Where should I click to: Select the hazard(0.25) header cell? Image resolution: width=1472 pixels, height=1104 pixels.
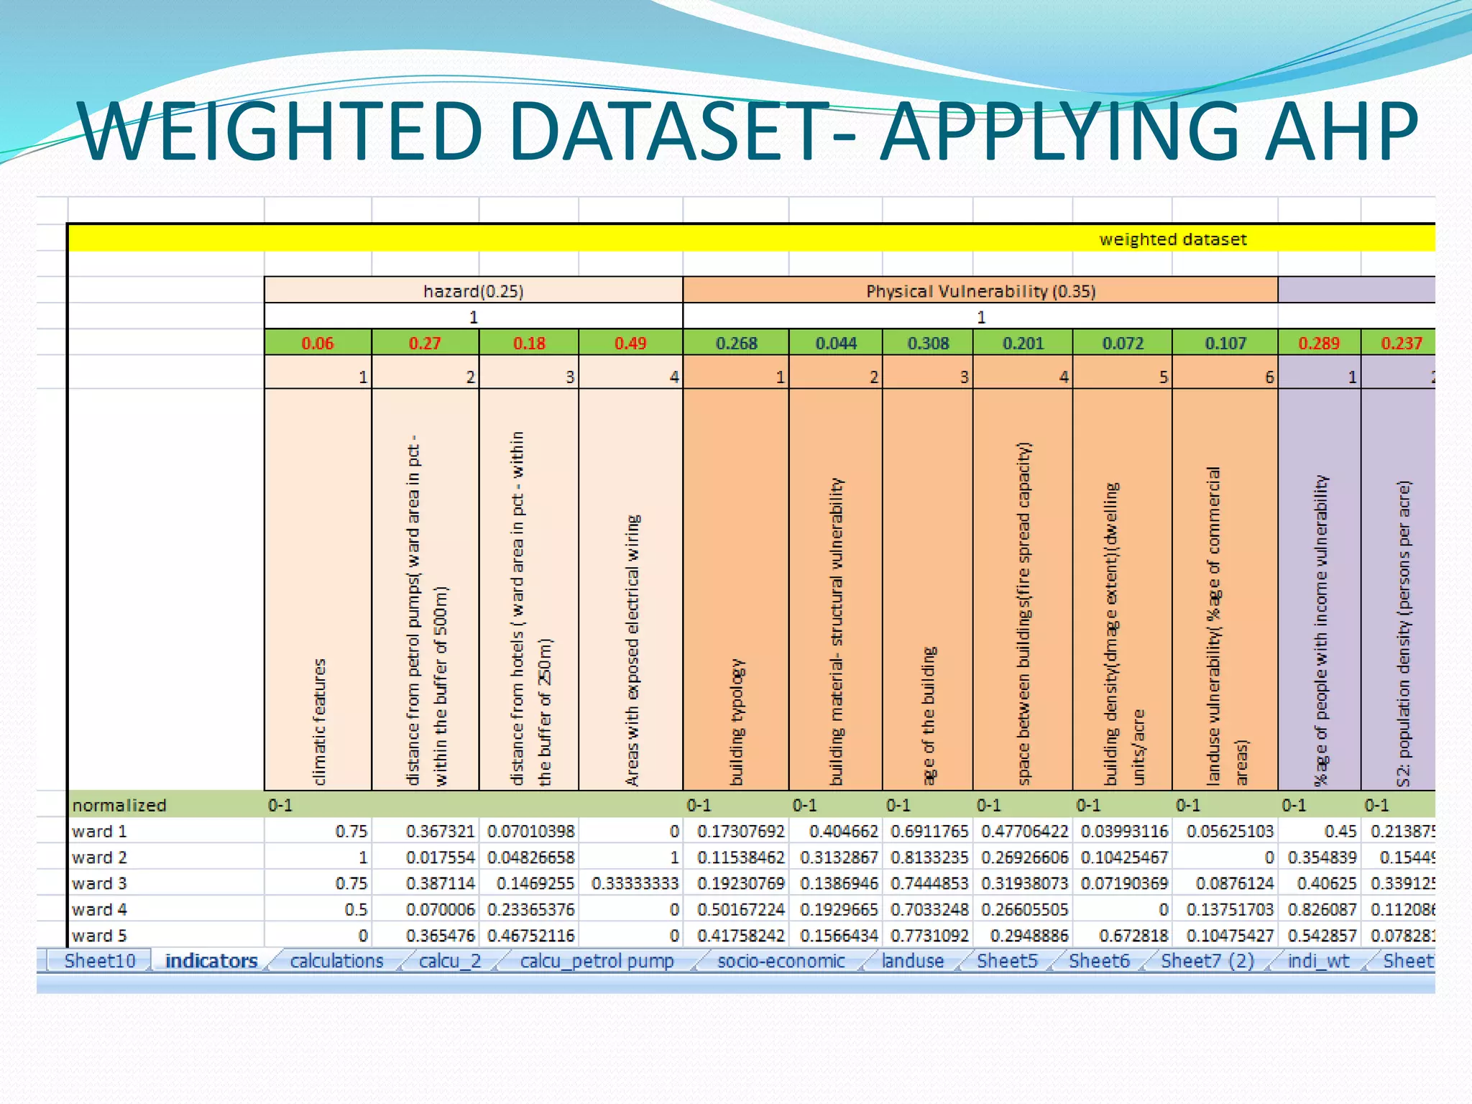(x=473, y=290)
